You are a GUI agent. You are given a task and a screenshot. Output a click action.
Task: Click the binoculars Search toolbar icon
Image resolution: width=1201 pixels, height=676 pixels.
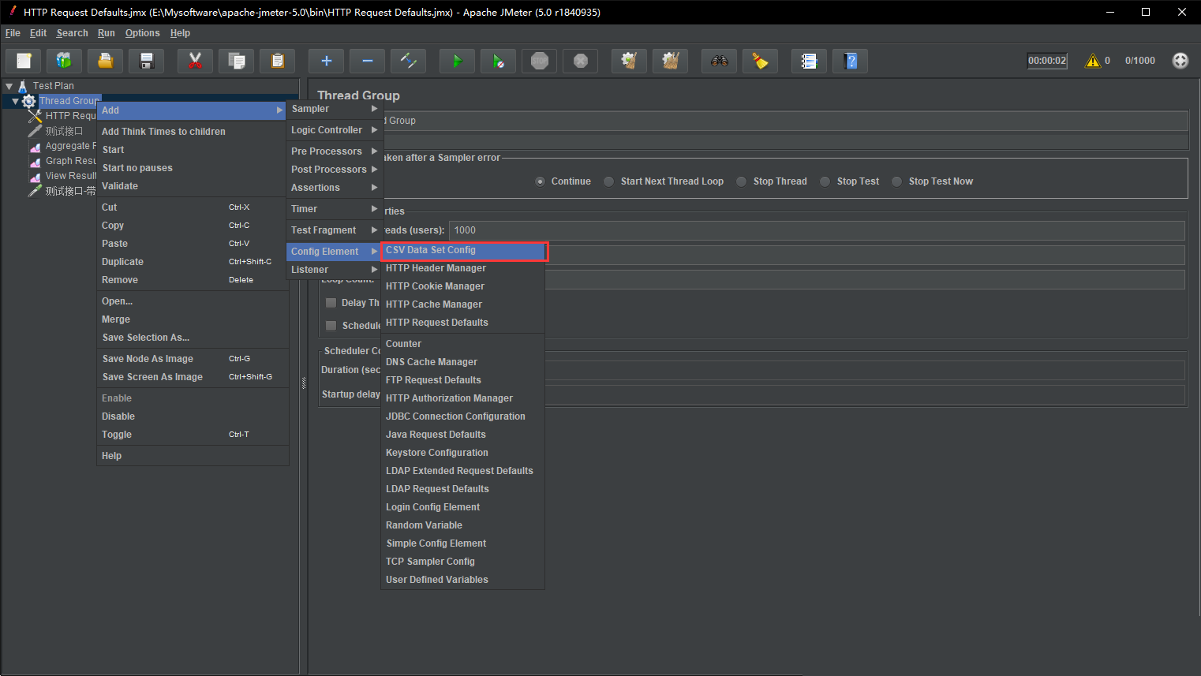[x=719, y=61]
